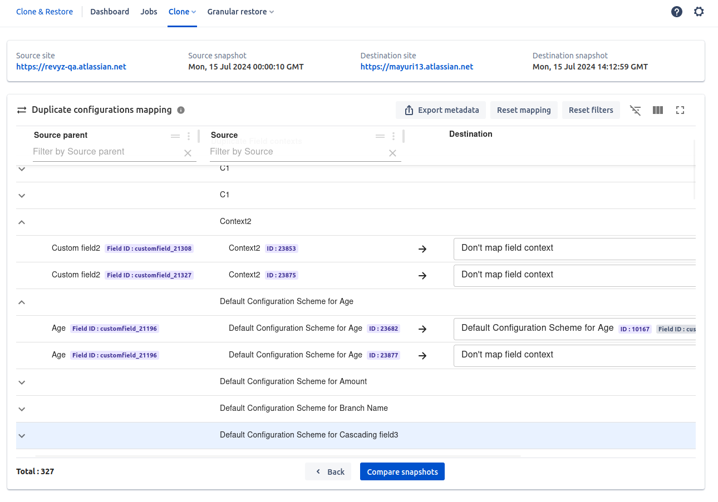Open the settings gear icon

tap(699, 12)
